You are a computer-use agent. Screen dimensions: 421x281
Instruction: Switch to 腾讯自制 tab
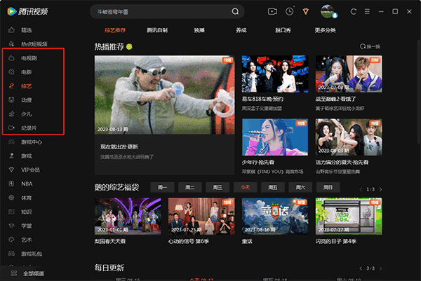click(x=157, y=30)
